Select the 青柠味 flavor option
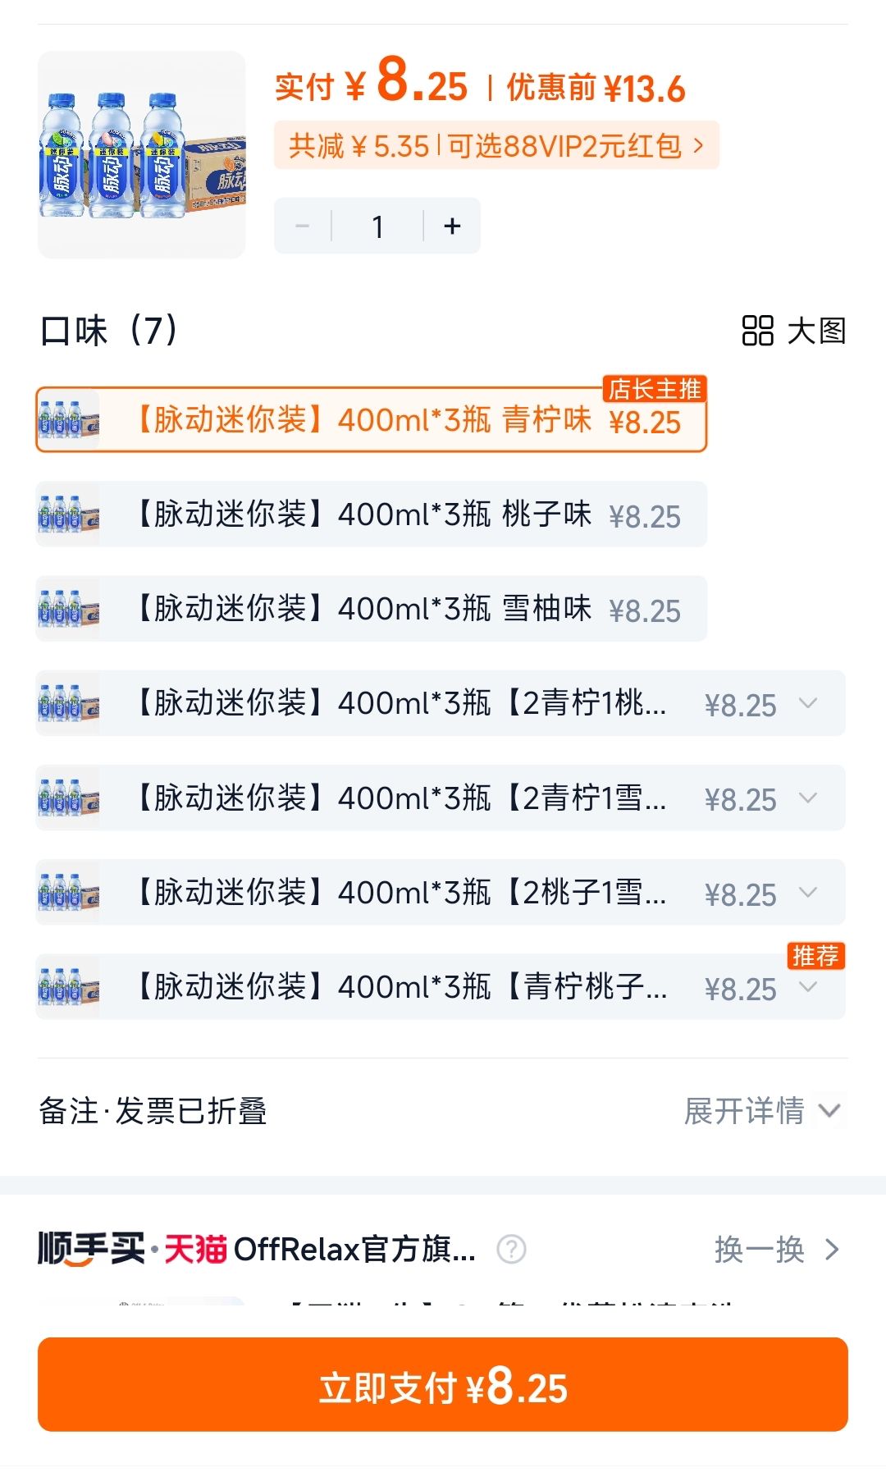Image resolution: width=886 pixels, height=1472 pixels. tap(371, 420)
